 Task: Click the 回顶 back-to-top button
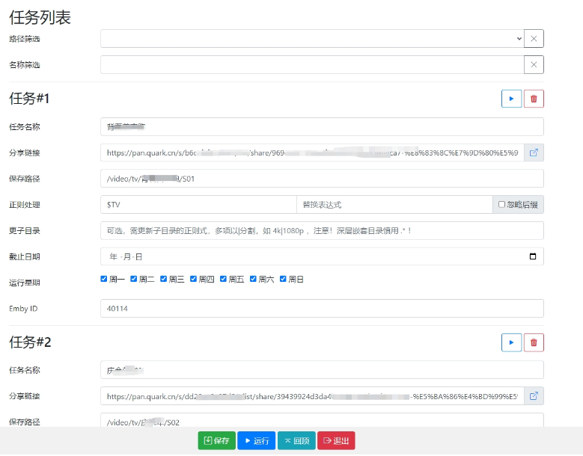pos(296,441)
